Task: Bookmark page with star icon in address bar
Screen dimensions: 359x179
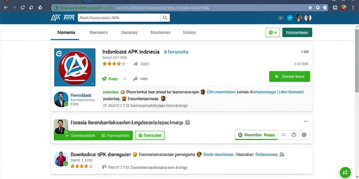Action: pyautogui.click(x=310, y=8)
